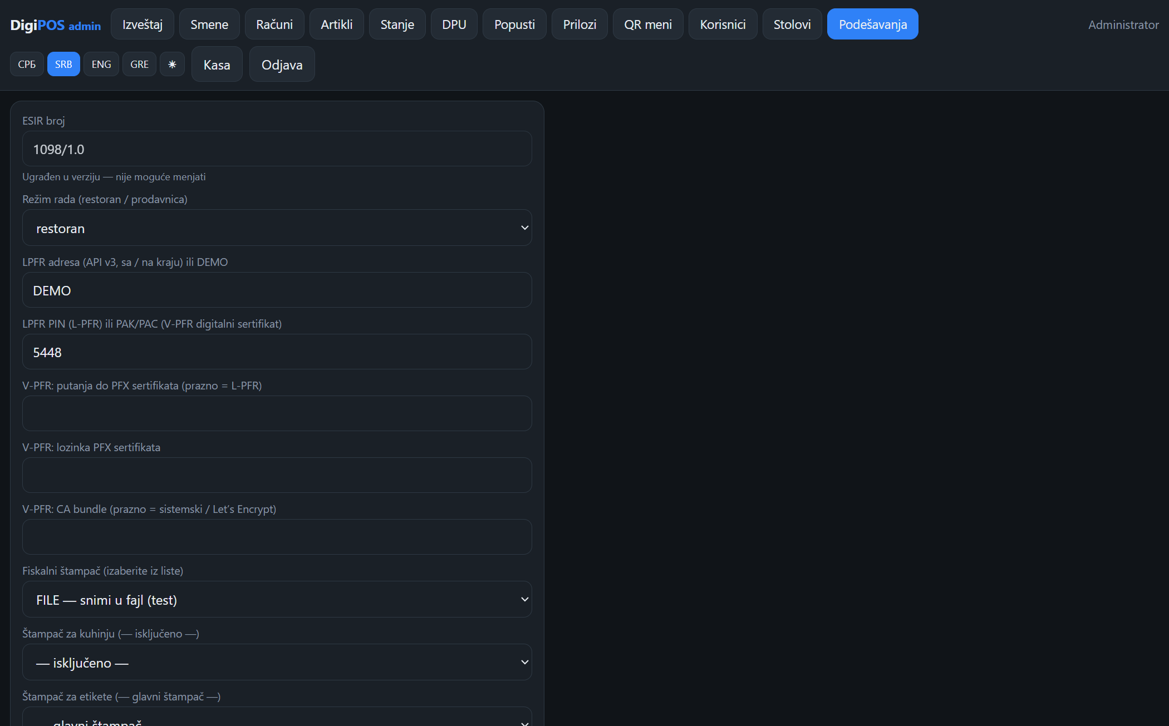The width and height of the screenshot is (1169, 726).
Task: Focus the LPFR adresa field showing DEMO
Action: coord(277,290)
